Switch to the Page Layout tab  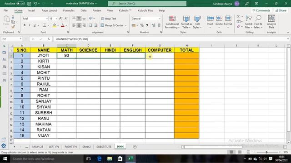tap(49, 10)
